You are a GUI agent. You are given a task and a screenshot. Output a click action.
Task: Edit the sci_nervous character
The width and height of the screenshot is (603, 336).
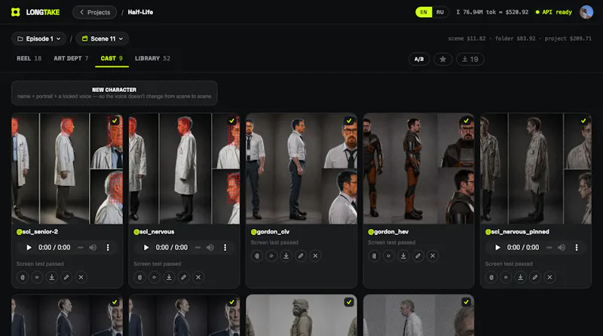184,277
